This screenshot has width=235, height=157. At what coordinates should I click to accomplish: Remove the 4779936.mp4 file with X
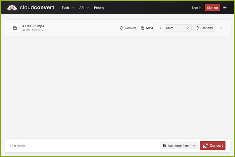[x=221, y=28]
